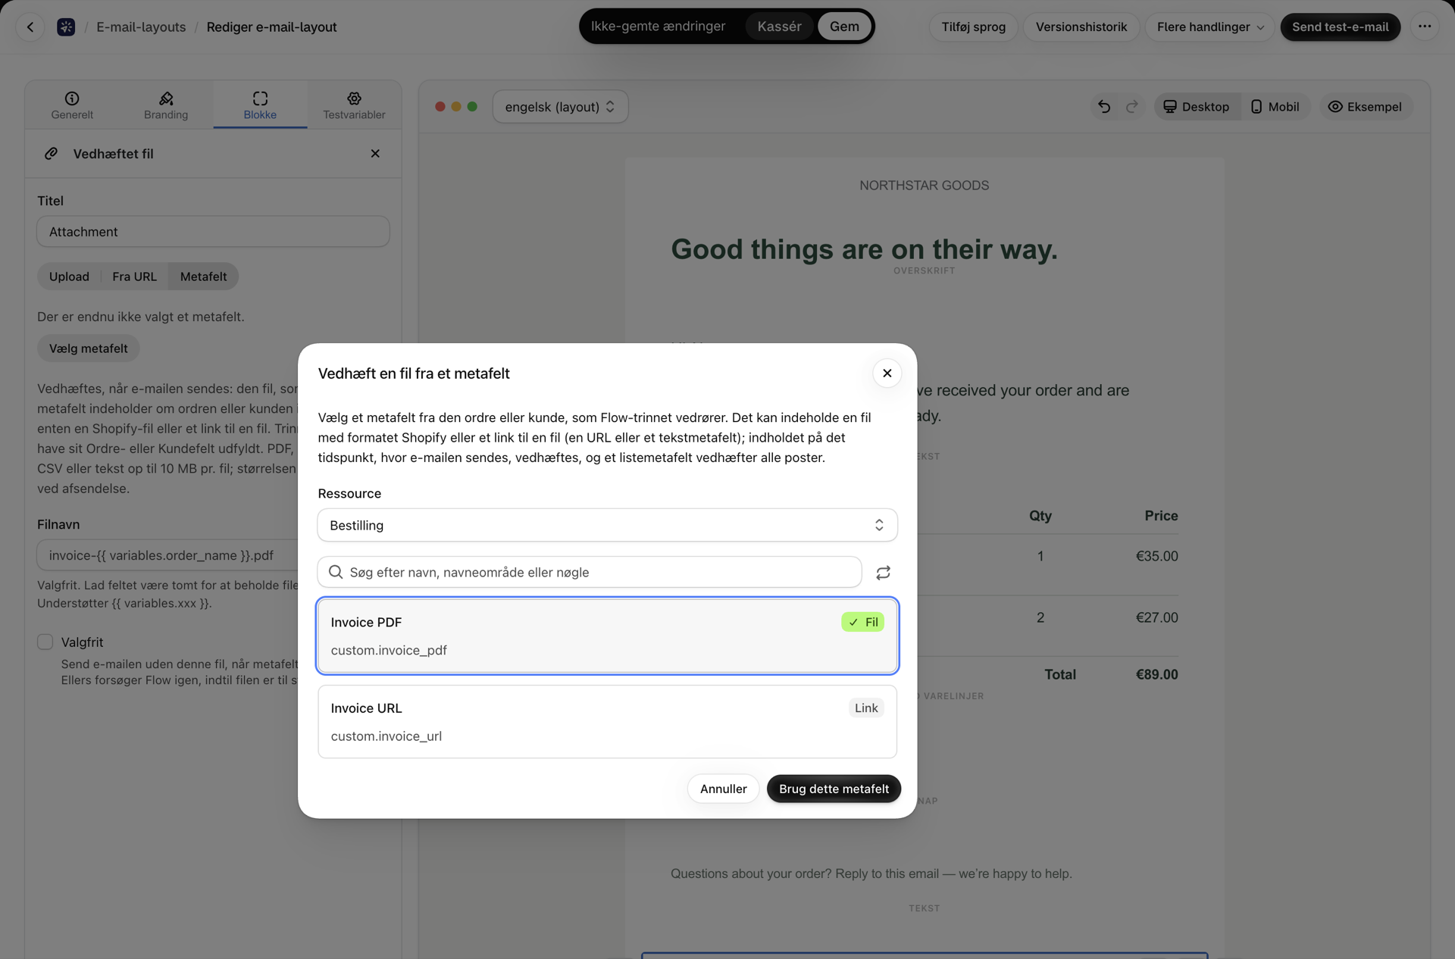
Task: Open the engelsk (layout) language selector
Action: (560, 107)
